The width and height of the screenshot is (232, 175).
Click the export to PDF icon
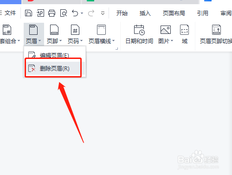click(x=40, y=13)
